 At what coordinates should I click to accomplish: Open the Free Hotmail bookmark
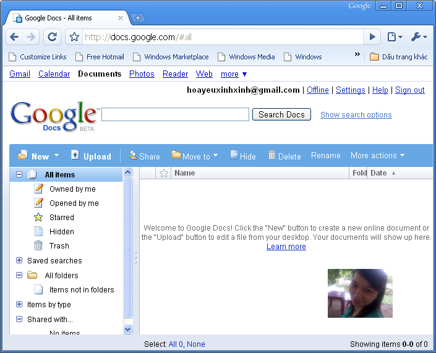coord(100,57)
